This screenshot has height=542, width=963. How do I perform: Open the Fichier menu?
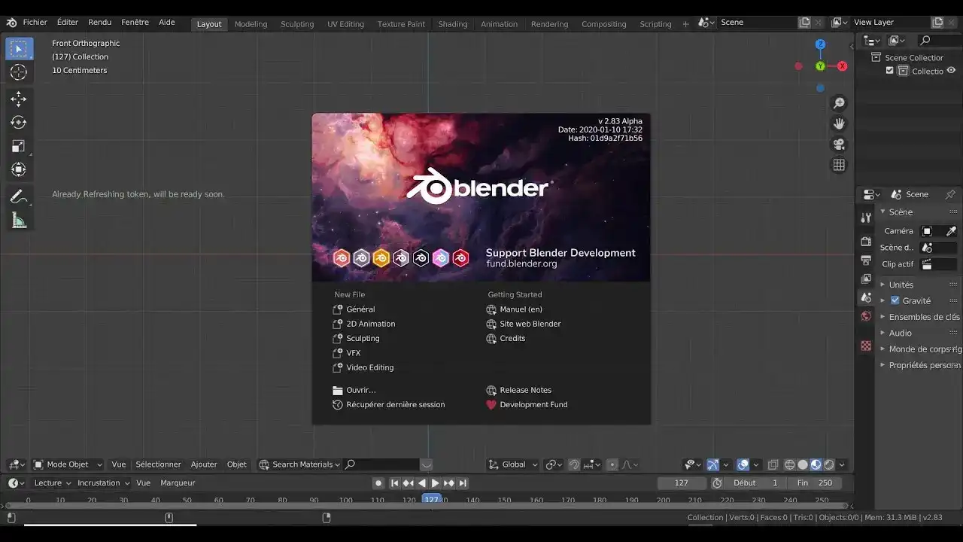point(35,22)
